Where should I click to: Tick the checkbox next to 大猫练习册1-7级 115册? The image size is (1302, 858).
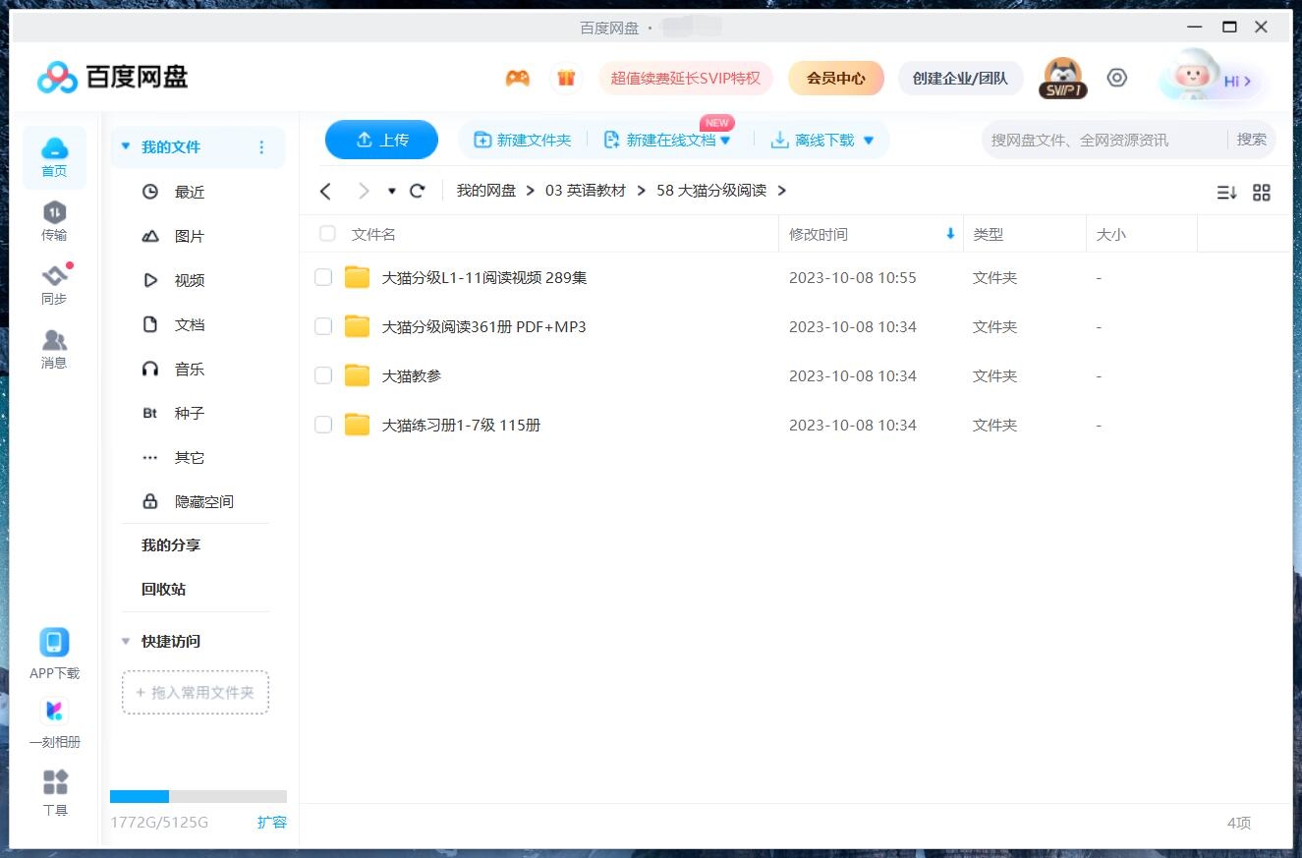(323, 425)
